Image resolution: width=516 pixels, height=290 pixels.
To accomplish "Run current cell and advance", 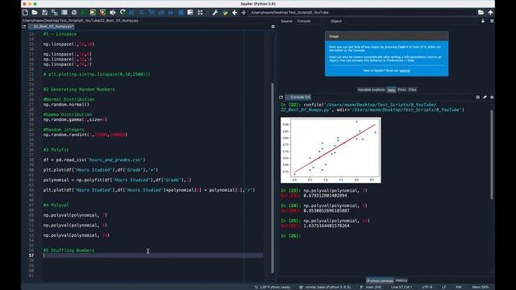I will coord(102,13).
